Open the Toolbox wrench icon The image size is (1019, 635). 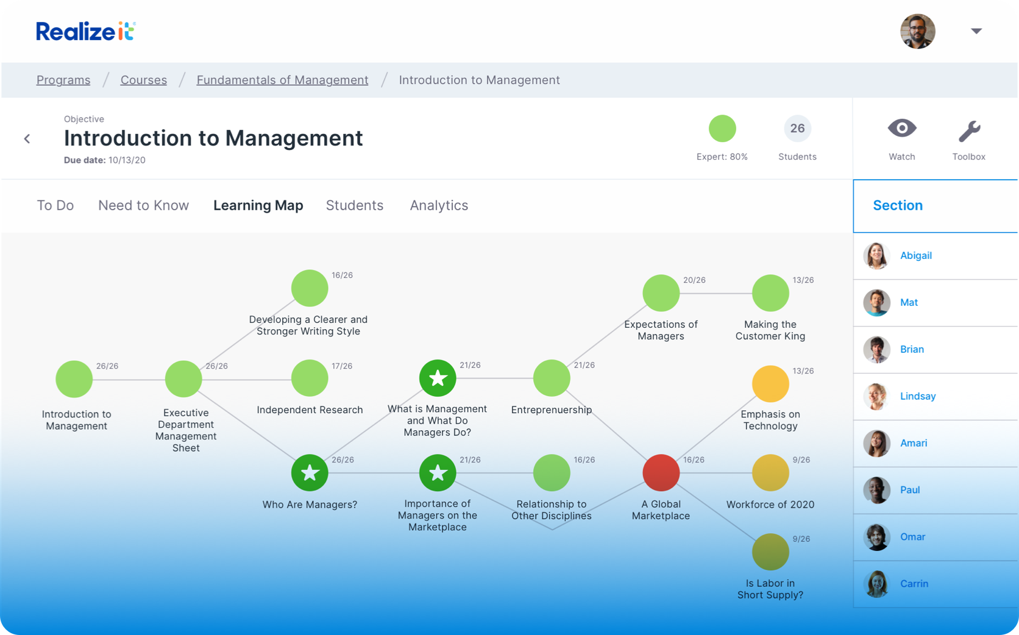(968, 128)
